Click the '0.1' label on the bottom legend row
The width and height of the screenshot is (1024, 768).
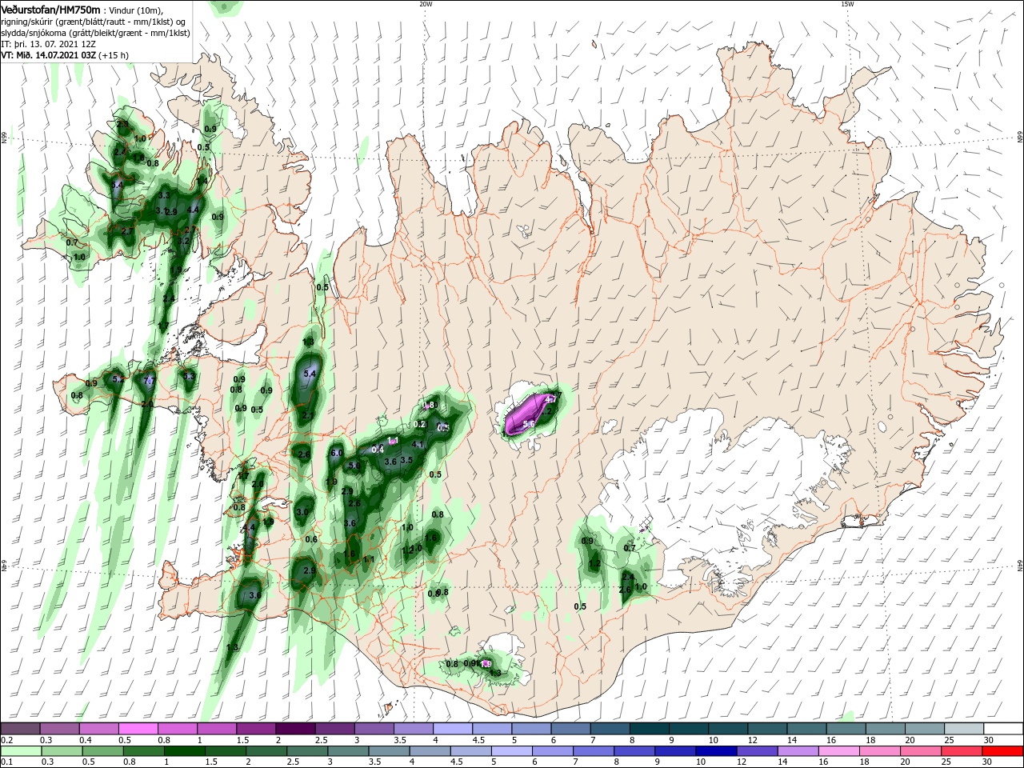(x=6, y=762)
